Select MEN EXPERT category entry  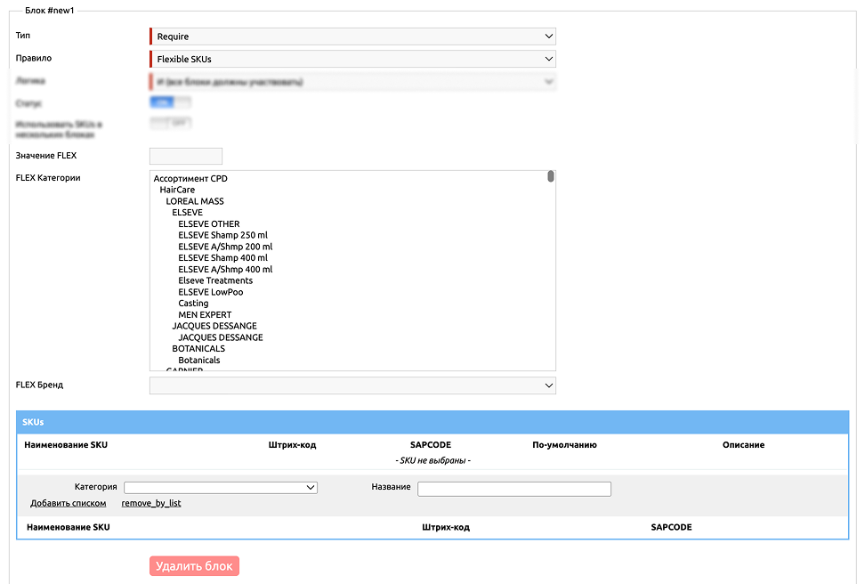click(x=205, y=314)
